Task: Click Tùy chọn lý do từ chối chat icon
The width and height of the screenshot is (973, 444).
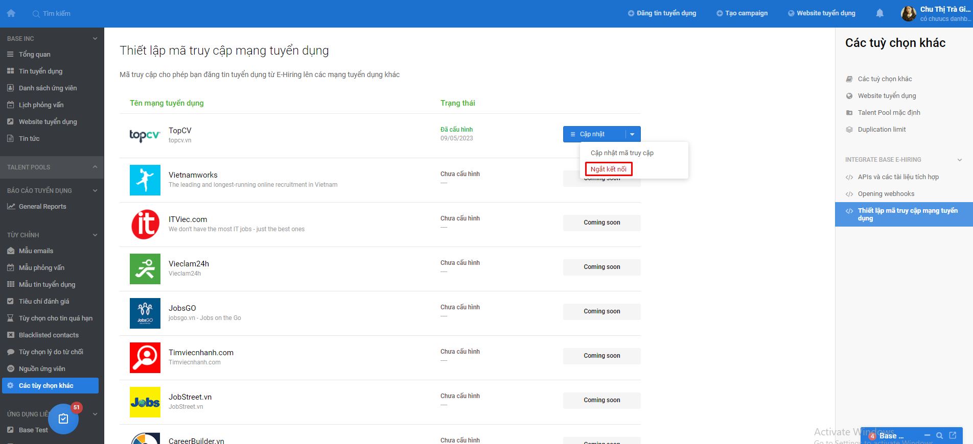Action: pos(10,352)
